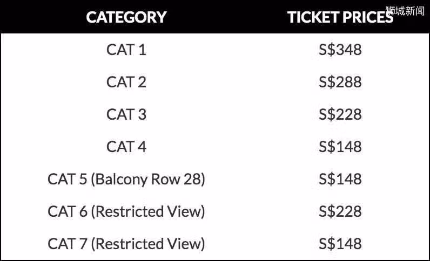Select the CAT 1 row label
The height and width of the screenshot is (261, 430).
pyautogui.click(x=126, y=50)
